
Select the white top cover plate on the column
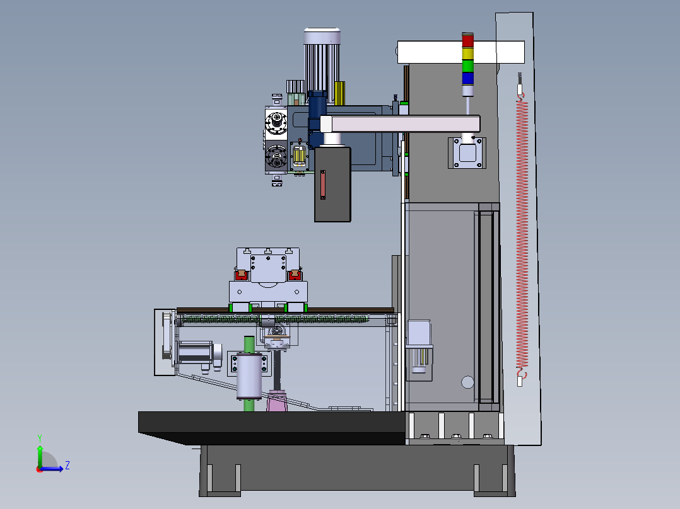click(461, 52)
